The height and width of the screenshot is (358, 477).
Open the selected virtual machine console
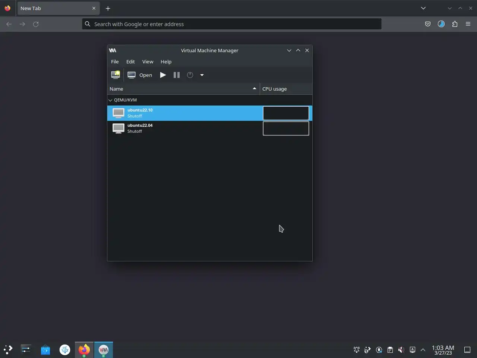pos(140,75)
